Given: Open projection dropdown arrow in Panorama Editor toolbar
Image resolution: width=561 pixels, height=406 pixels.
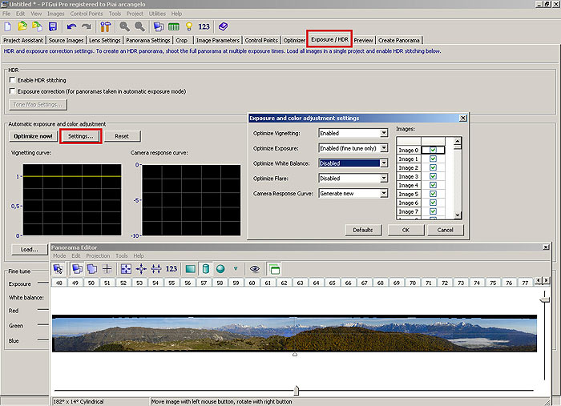Looking at the screenshot, I should (236, 268).
